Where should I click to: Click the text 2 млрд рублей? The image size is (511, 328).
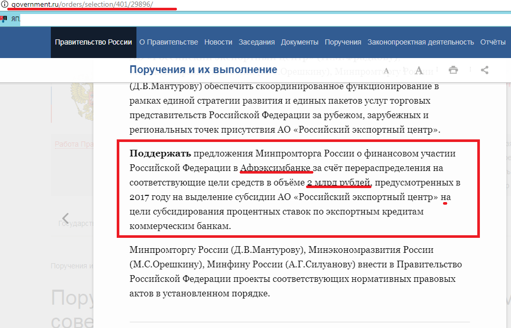click(339, 182)
